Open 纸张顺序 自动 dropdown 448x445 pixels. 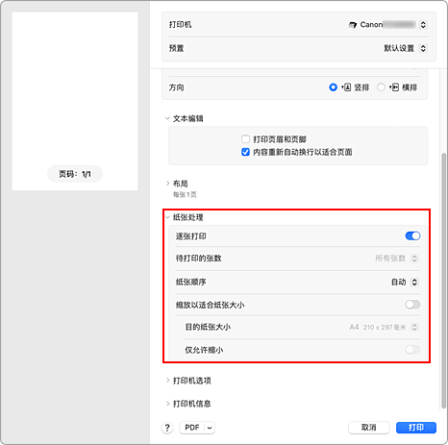[x=414, y=282]
